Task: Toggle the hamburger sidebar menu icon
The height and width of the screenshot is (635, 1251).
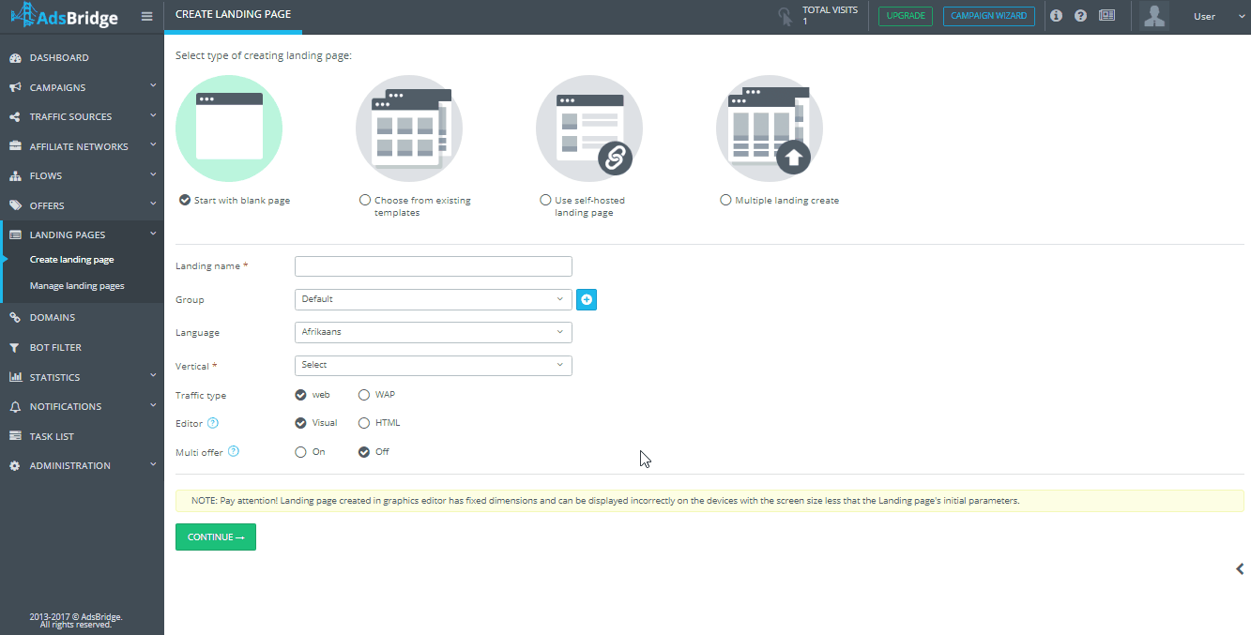Action: (146, 16)
